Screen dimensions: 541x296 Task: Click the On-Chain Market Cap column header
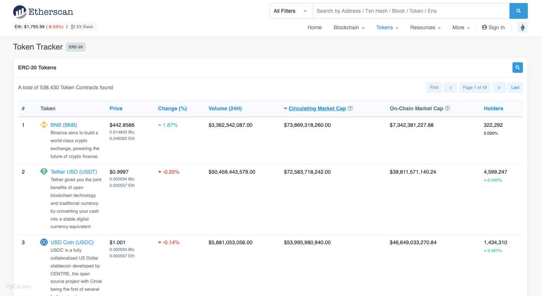click(416, 108)
